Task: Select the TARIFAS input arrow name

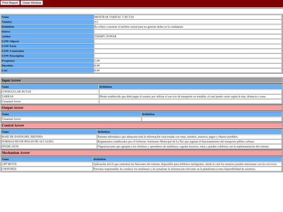Action: (7, 96)
